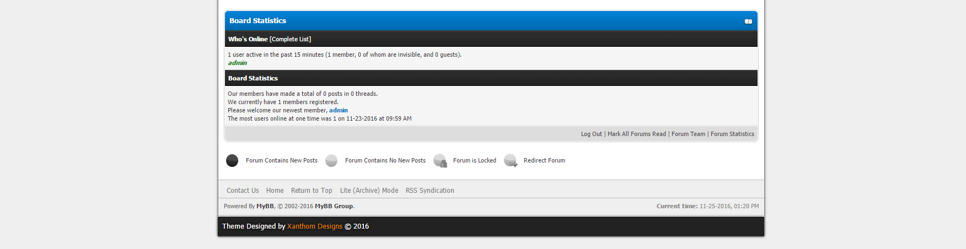Click the Board Statistics title in blue header
Viewport: 966px width, 249px height.
[257, 20]
